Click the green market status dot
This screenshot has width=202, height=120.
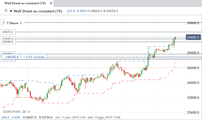(11, 11)
